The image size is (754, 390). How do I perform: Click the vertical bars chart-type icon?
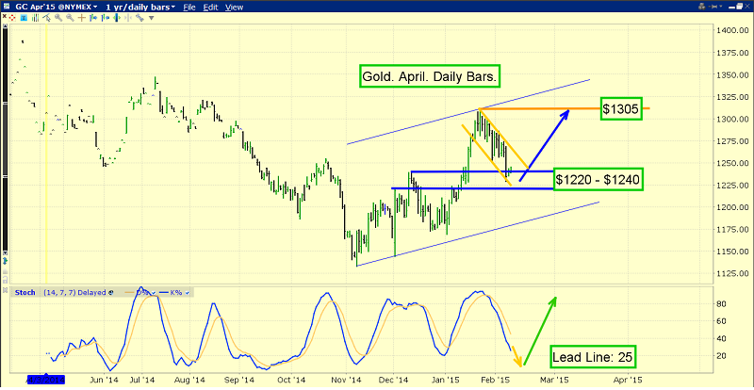[x=35, y=18]
